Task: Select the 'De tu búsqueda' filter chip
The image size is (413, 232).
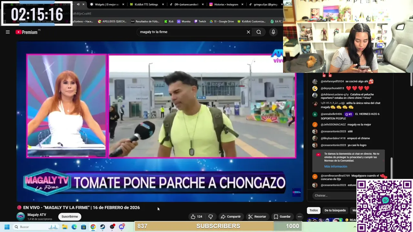Action: tap(335, 210)
